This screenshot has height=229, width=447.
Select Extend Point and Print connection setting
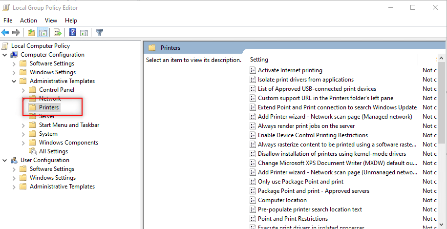tap(337, 107)
